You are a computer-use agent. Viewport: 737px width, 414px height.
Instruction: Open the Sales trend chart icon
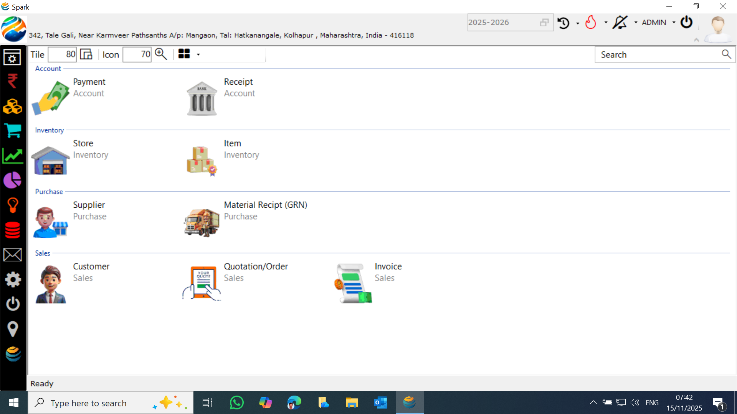[x=13, y=156]
